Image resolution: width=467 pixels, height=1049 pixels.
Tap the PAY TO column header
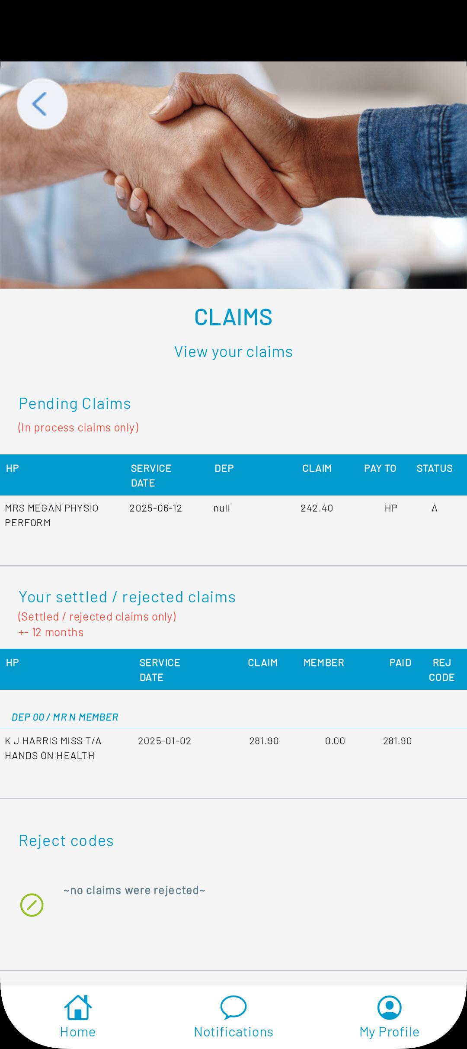click(380, 468)
